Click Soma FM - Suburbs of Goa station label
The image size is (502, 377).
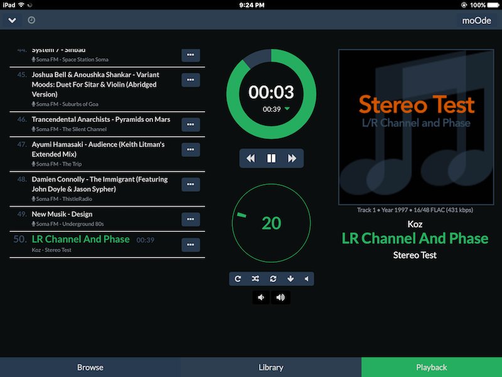click(x=65, y=104)
